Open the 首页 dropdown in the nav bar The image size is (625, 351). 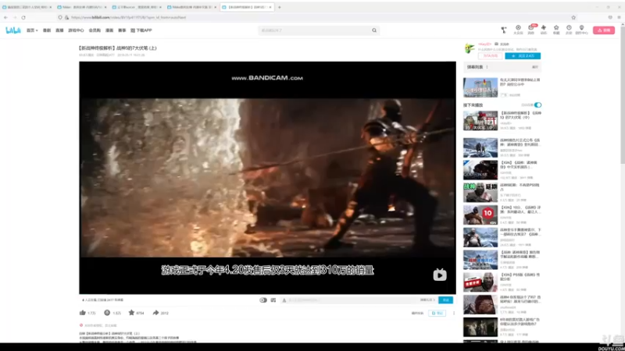pos(32,30)
